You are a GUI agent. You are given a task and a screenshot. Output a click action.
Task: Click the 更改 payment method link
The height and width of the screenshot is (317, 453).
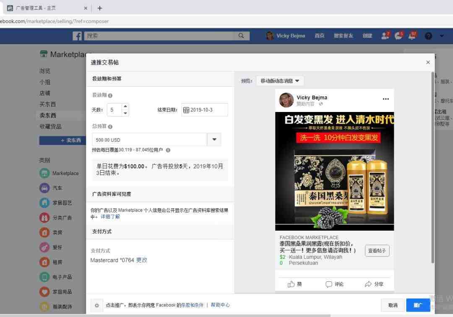(x=142, y=260)
